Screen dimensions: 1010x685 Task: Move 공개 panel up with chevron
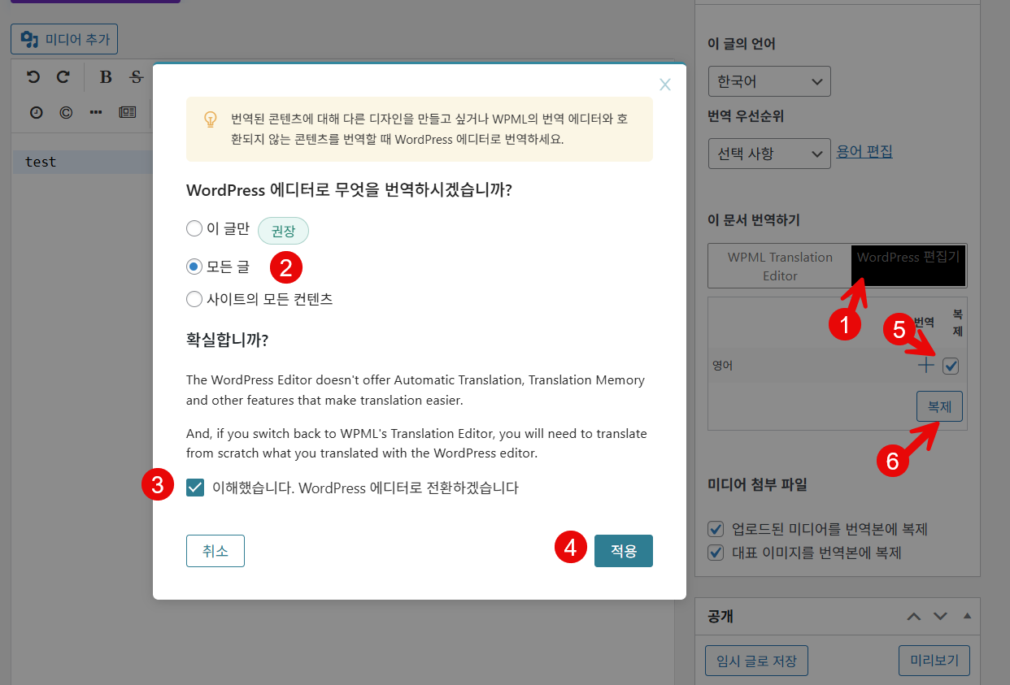[914, 617]
